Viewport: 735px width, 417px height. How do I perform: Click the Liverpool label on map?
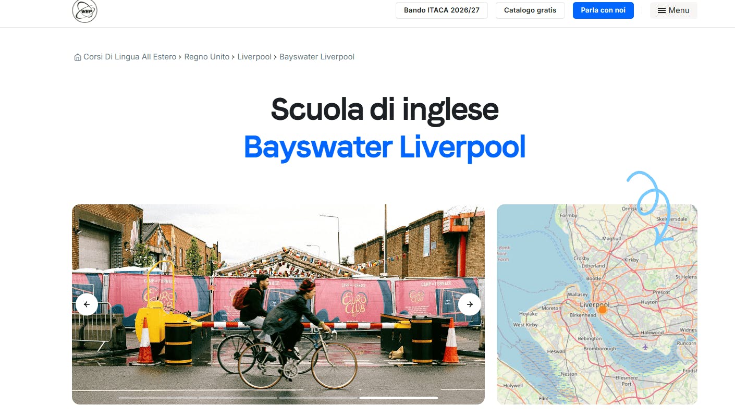pos(594,305)
